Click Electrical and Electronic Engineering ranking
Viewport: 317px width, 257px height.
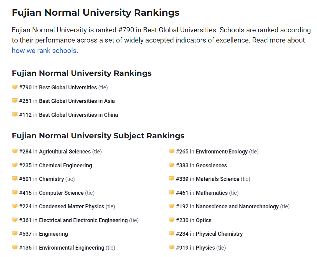pos(83,220)
